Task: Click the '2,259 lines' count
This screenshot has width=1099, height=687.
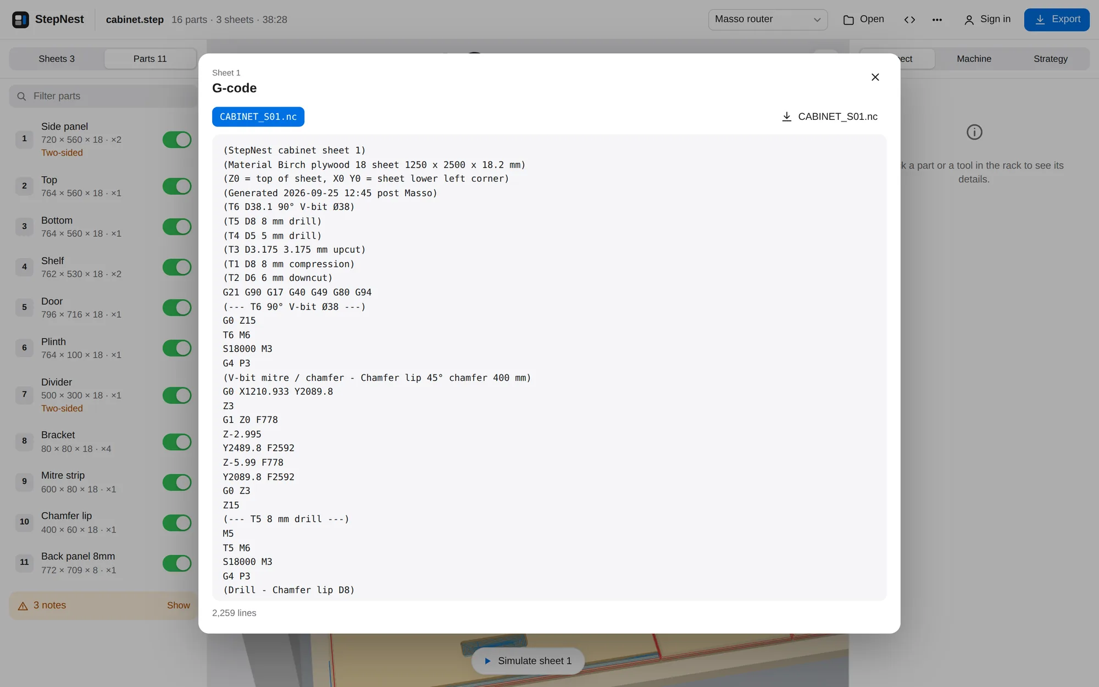Action: coord(234,613)
